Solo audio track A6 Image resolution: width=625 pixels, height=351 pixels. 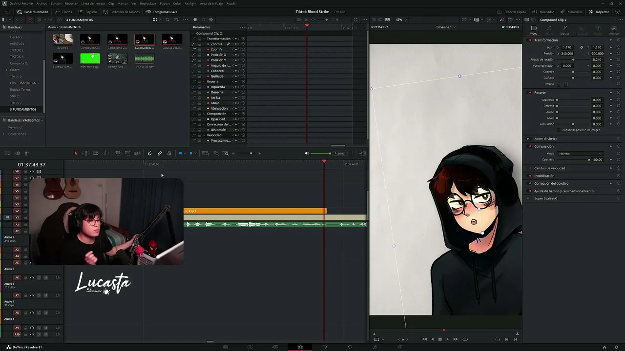coord(39,278)
